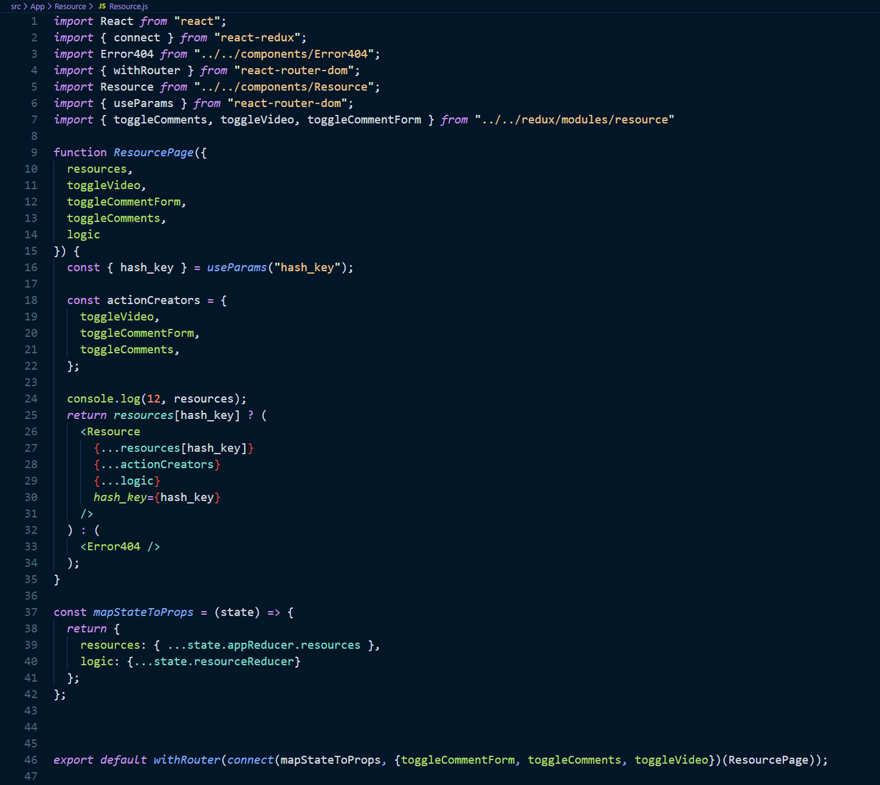This screenshot has width=880, height=785.
Task: Click toggleComments inside actionCreators on line 21
Action: (x=127, y=350)
